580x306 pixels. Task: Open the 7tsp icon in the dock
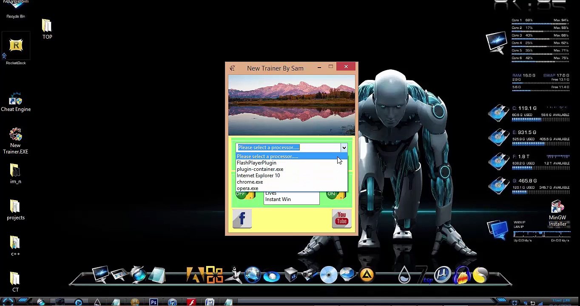click(x=424, y=275)
